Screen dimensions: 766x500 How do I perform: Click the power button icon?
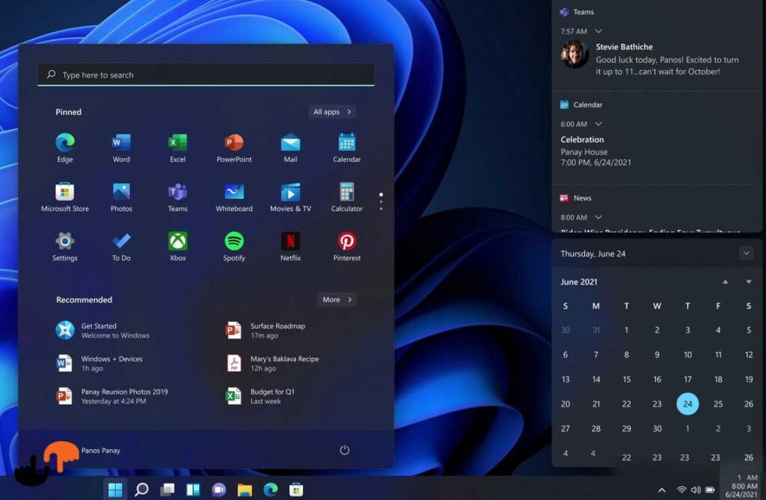344,450
